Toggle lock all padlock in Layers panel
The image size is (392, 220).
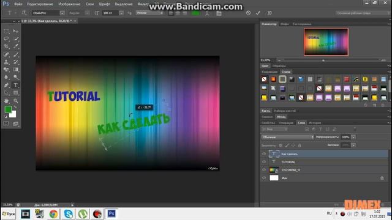click(x=300, y=145)
